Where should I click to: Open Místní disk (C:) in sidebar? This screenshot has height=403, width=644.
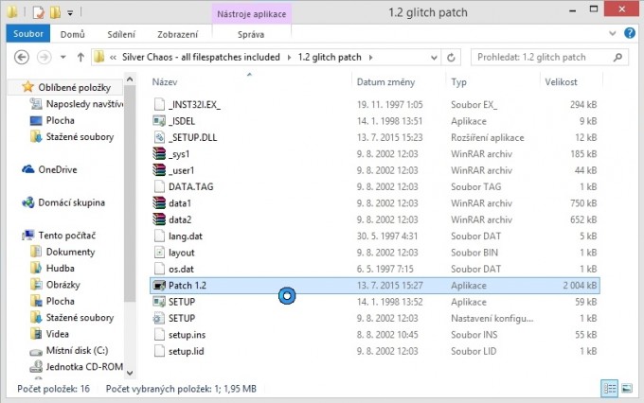(x=77, y=350)
